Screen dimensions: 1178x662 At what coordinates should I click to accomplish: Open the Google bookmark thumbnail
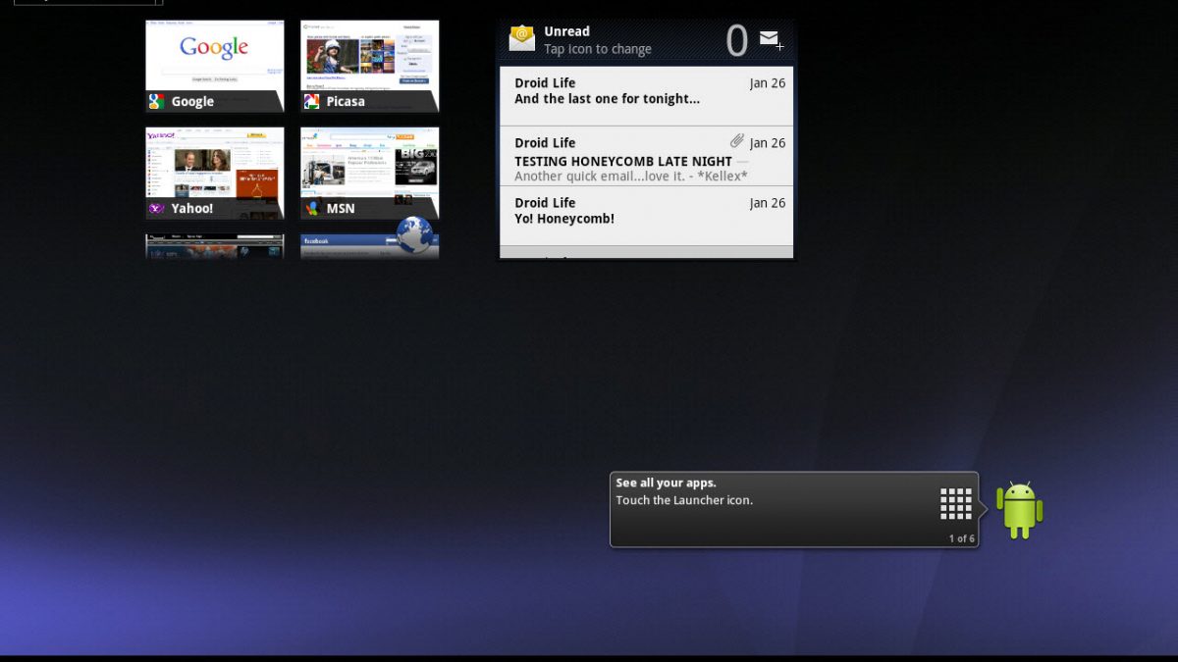(x=215, y=59)
